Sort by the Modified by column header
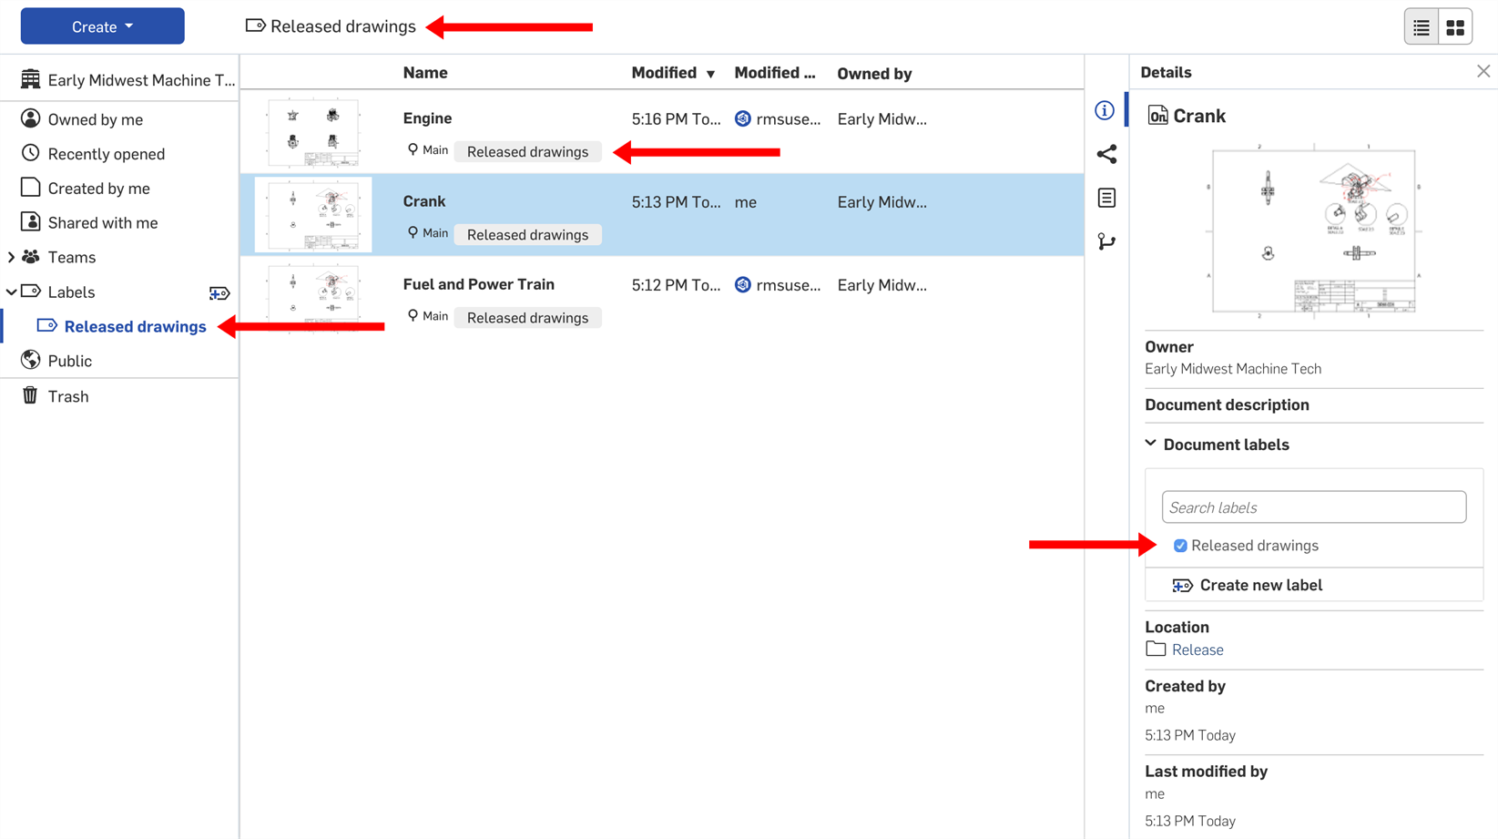 coord(775,73)
